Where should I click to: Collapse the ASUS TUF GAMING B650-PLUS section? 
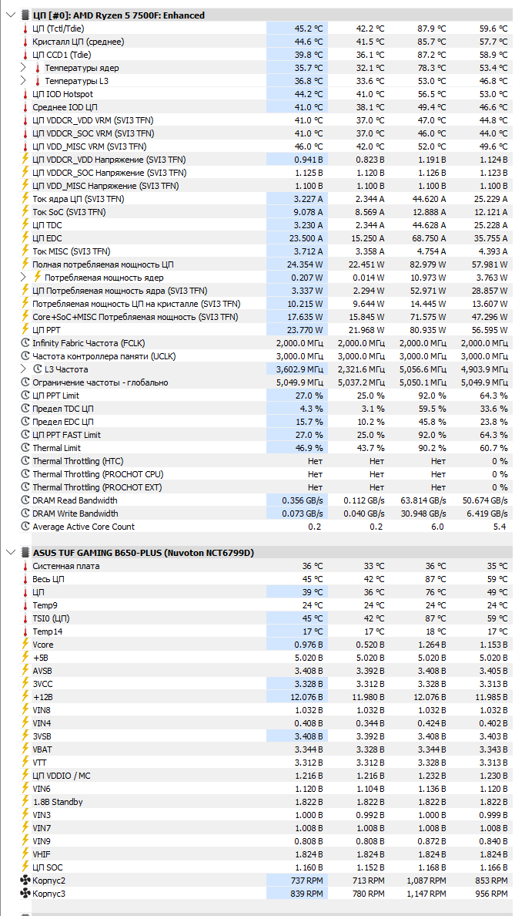click(9, 553)
